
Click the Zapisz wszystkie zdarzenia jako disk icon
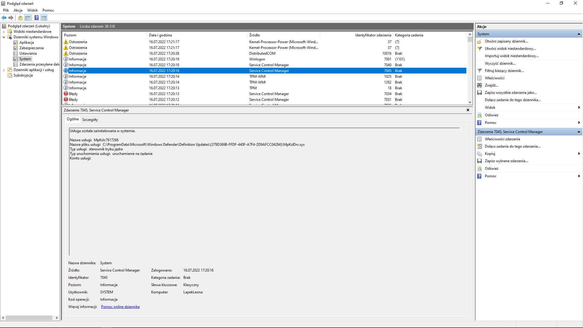tap(479, 93)
